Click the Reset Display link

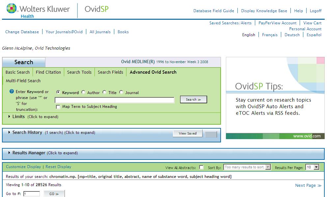coord(58,167)
